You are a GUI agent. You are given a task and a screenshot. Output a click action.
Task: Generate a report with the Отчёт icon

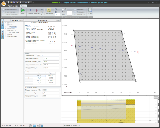(x=90, y=11)
